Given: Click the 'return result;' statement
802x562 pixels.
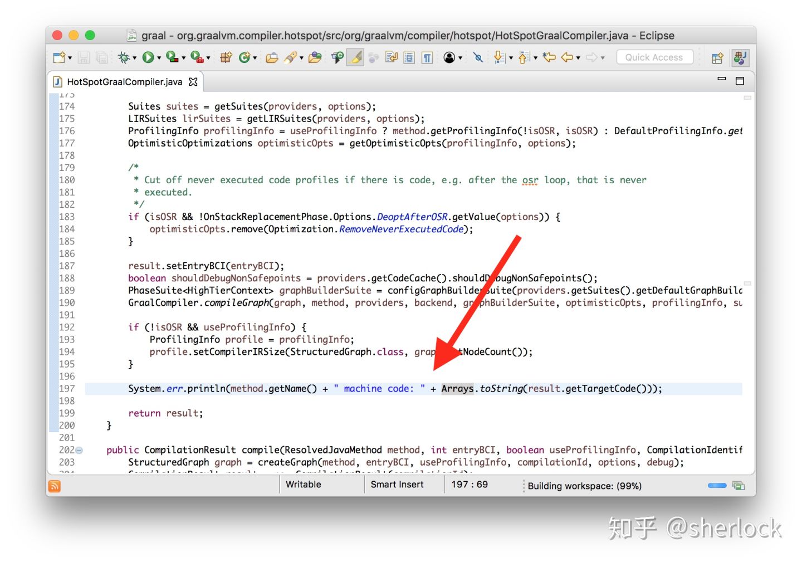Looking at the screenshot, I should (x=165, y=413).
